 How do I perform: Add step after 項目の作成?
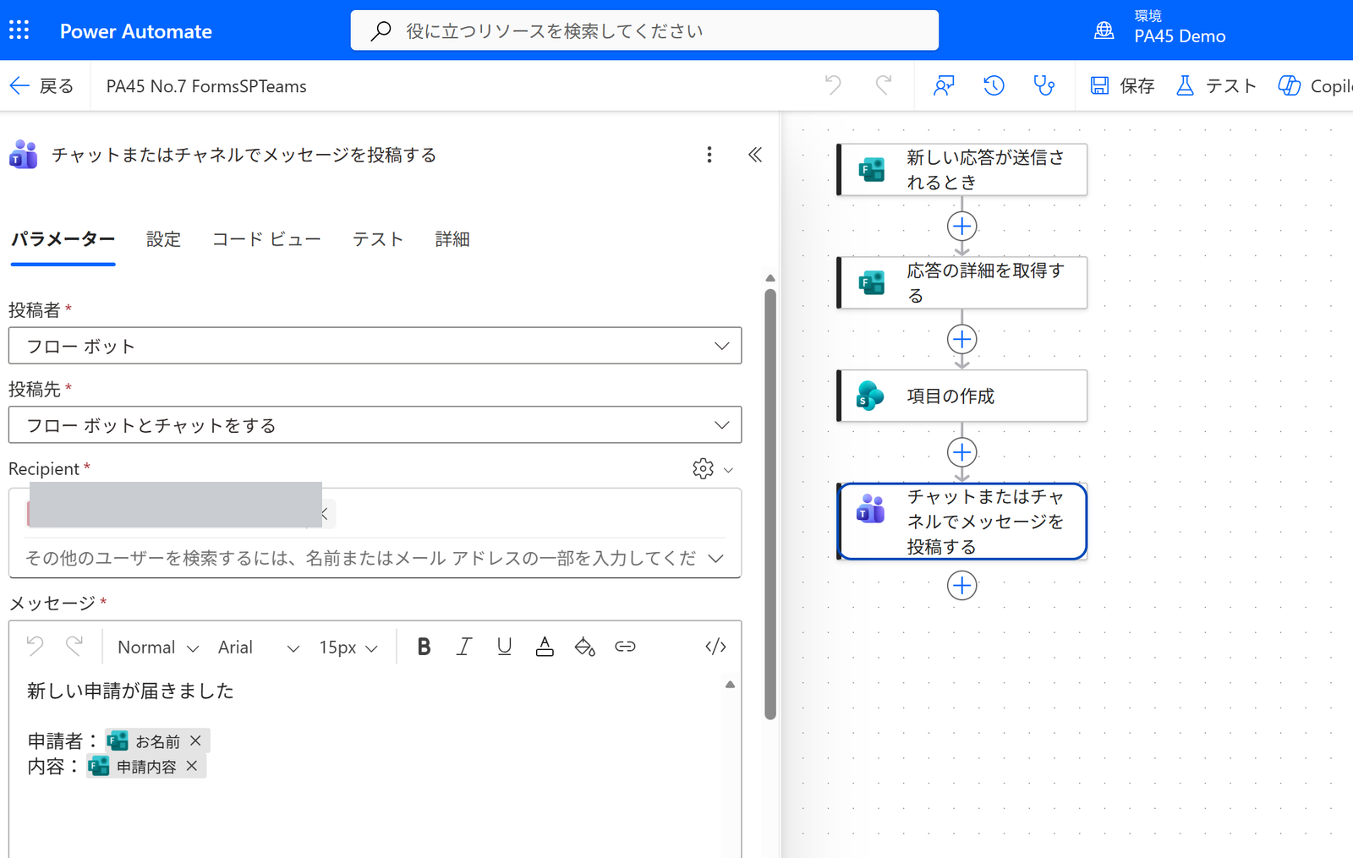click(961, 452)
